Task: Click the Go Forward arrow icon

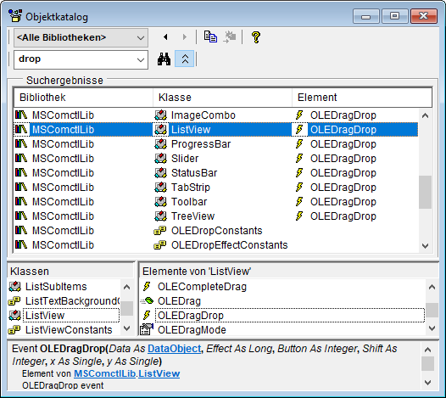Action: point(184,37)
